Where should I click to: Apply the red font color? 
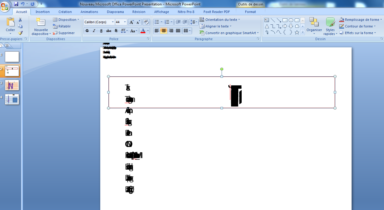tap(144, 31)
